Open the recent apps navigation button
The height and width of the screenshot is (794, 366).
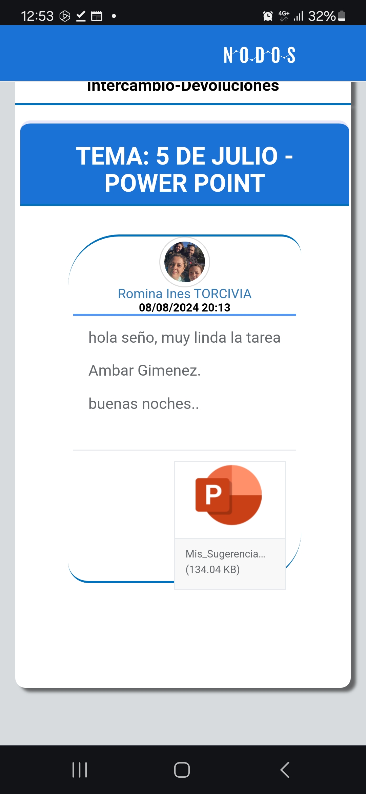pos(80,770)
